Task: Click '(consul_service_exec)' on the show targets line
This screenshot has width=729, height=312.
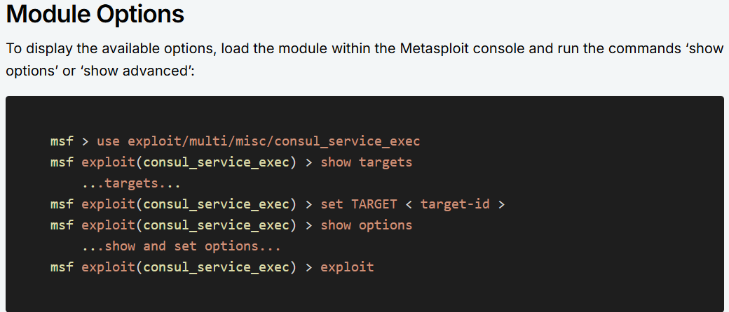Action: (215, 162)
